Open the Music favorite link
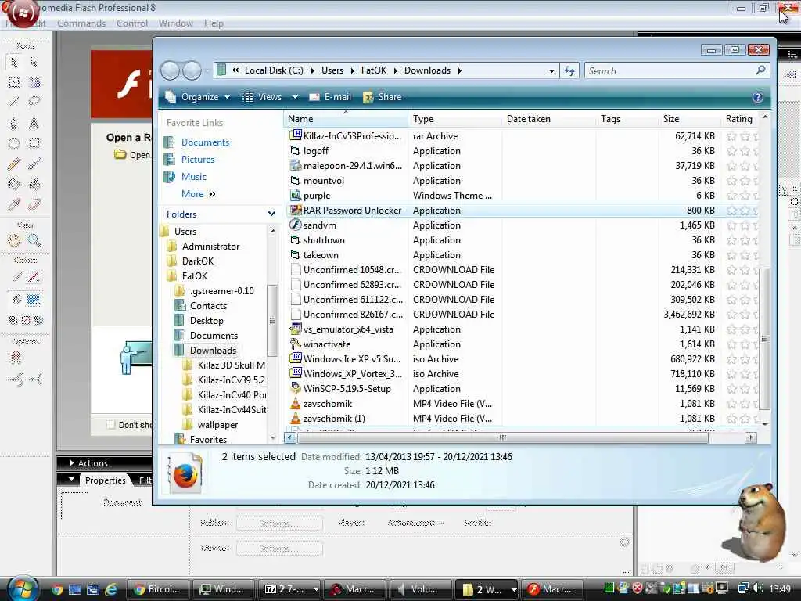The image size is (801, 601). pyautogui.click(x=194, y=177)
